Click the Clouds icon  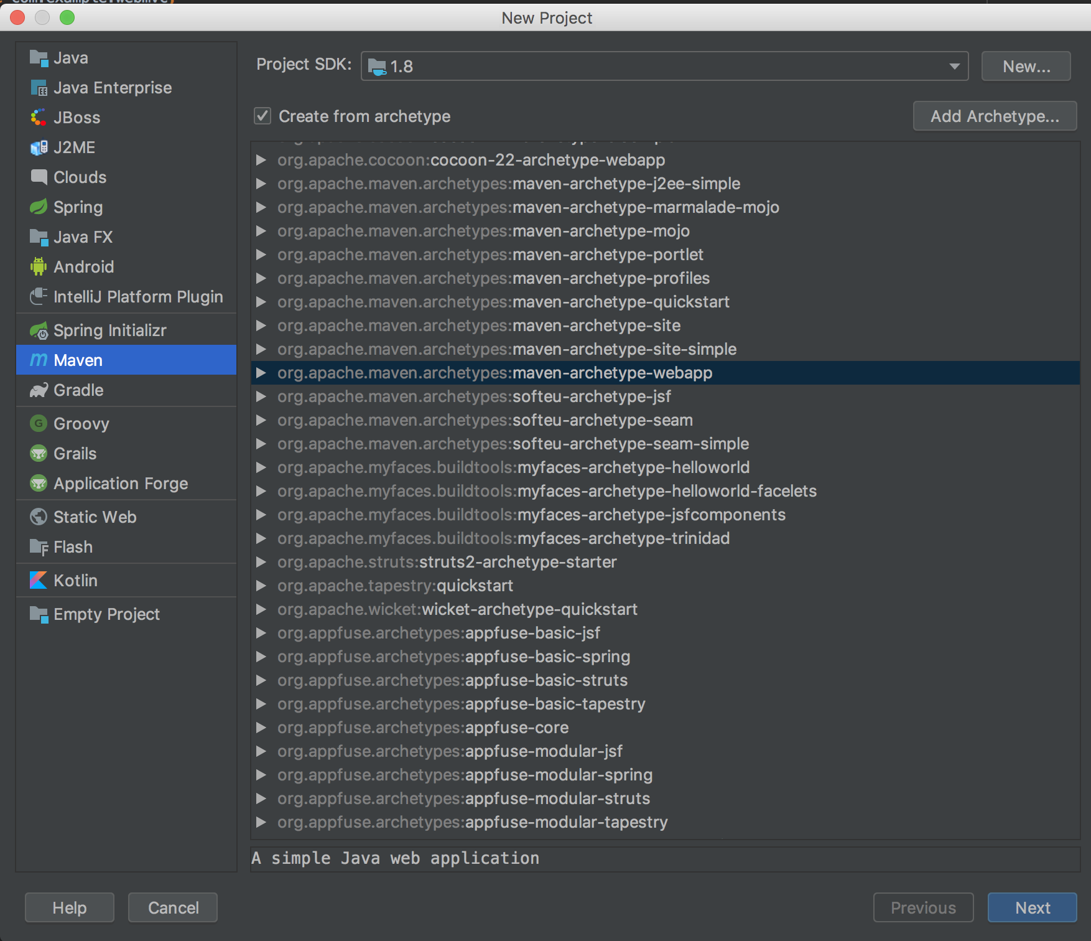pos(39,177)
